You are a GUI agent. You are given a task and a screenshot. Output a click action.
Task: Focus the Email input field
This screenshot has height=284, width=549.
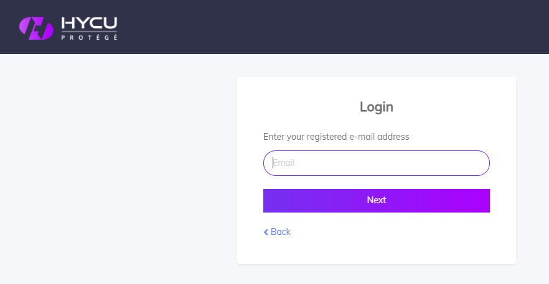[x=377, y=163]
